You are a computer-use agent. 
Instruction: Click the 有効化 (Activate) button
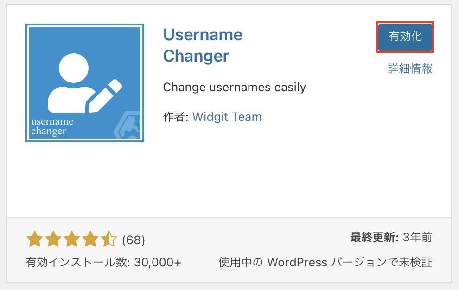pyautogui.click(x=405, y=37)
